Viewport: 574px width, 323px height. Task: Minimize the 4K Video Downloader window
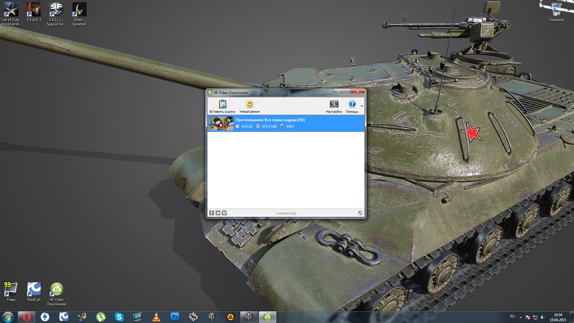[x=338, y=91]
